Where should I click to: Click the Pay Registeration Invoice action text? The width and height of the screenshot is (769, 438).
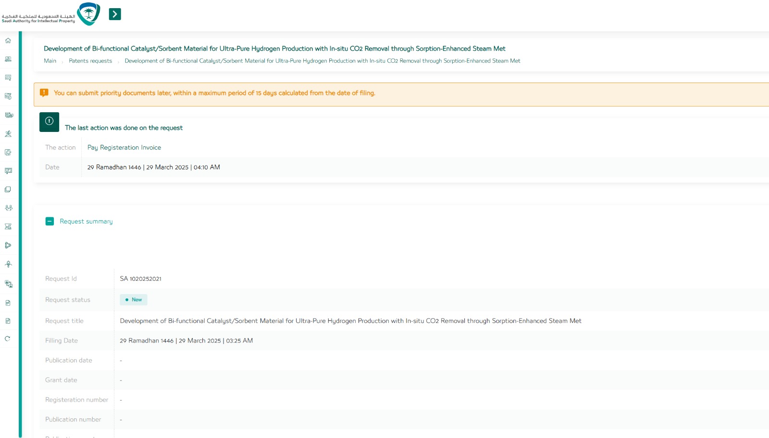tap(124, 148)
